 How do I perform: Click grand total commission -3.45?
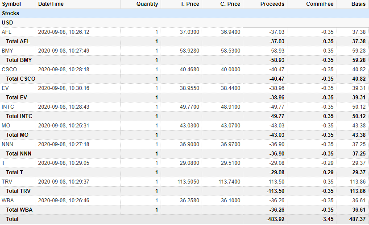pos(328,219)
